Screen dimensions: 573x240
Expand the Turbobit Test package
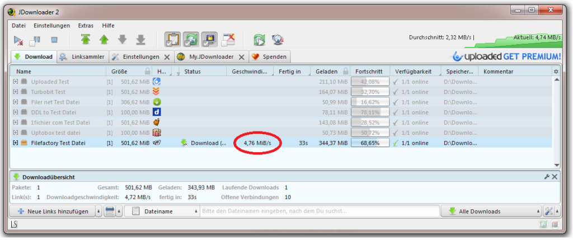(x=15, y=92)
